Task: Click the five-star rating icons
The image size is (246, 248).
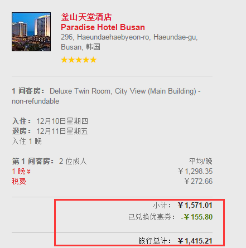Action: [79, 60]
